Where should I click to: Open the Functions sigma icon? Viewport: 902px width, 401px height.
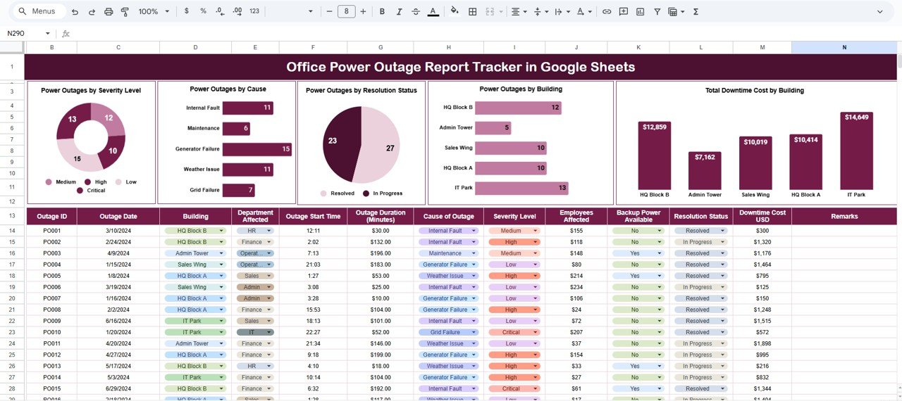[696, 12]
